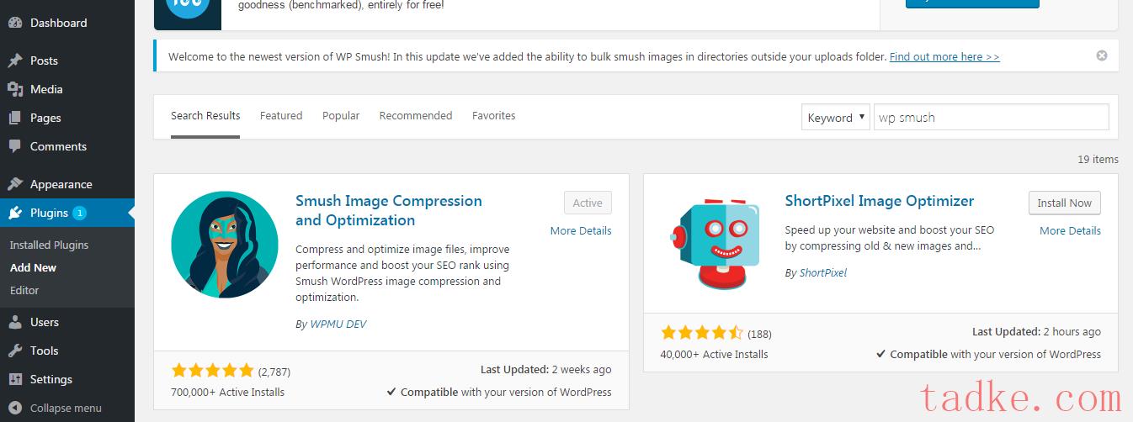Open Installed Plugins in the submenu
1133x422 pixels.
pos(49,245)
